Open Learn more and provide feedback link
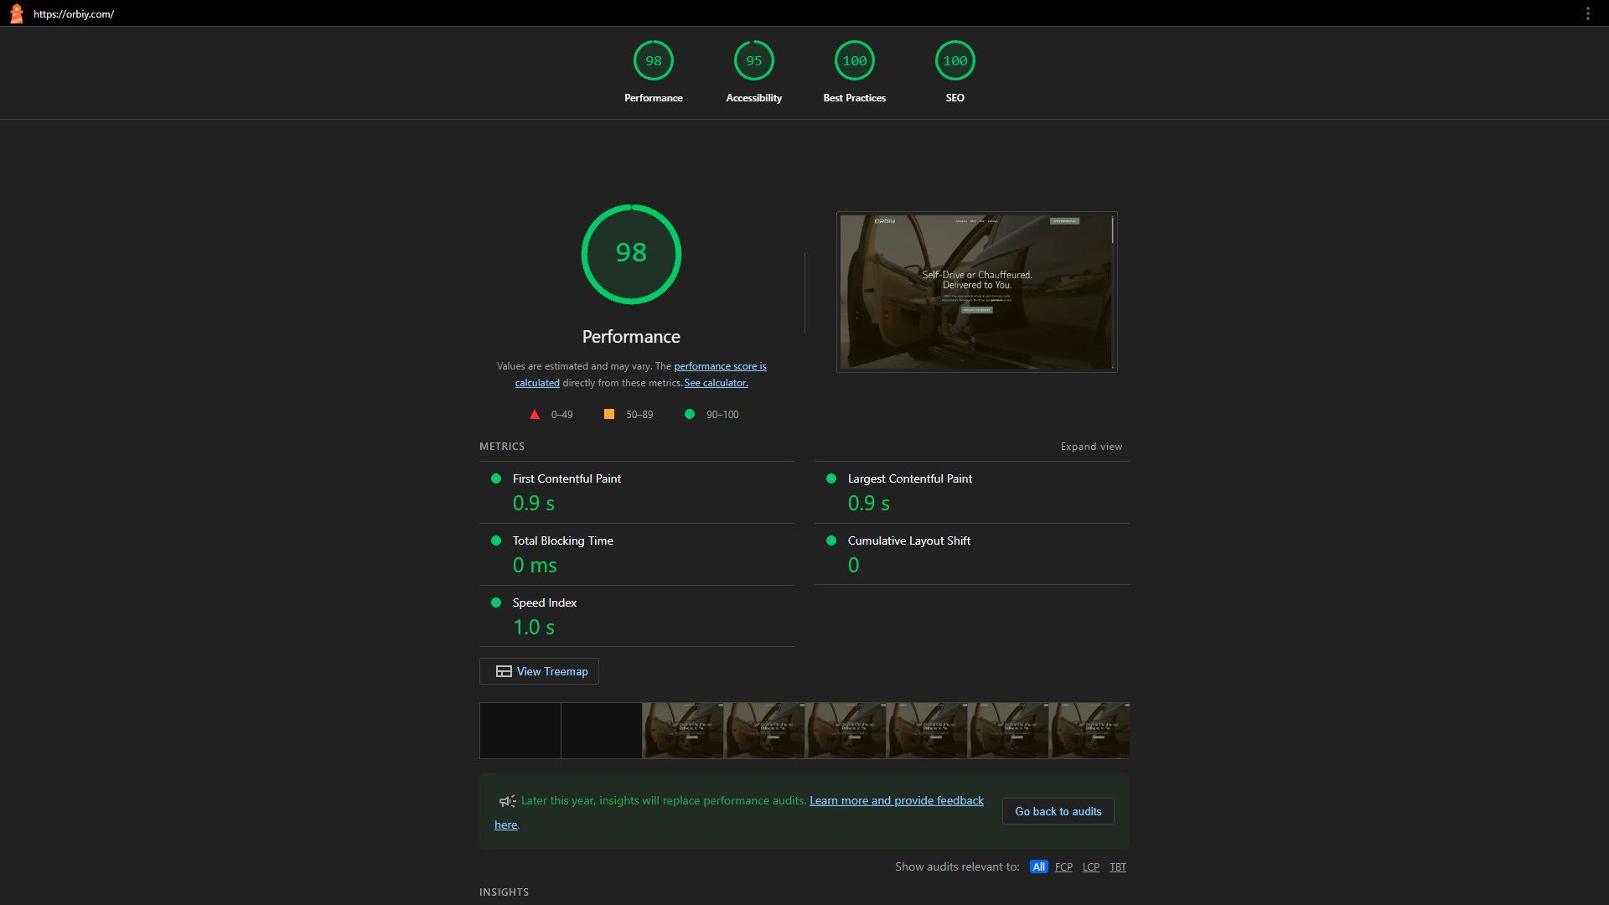The width and height of the screenshot is (1609, 905). click(896, 801)
